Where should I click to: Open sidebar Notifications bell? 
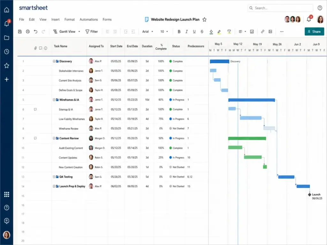tap(7, 24)
